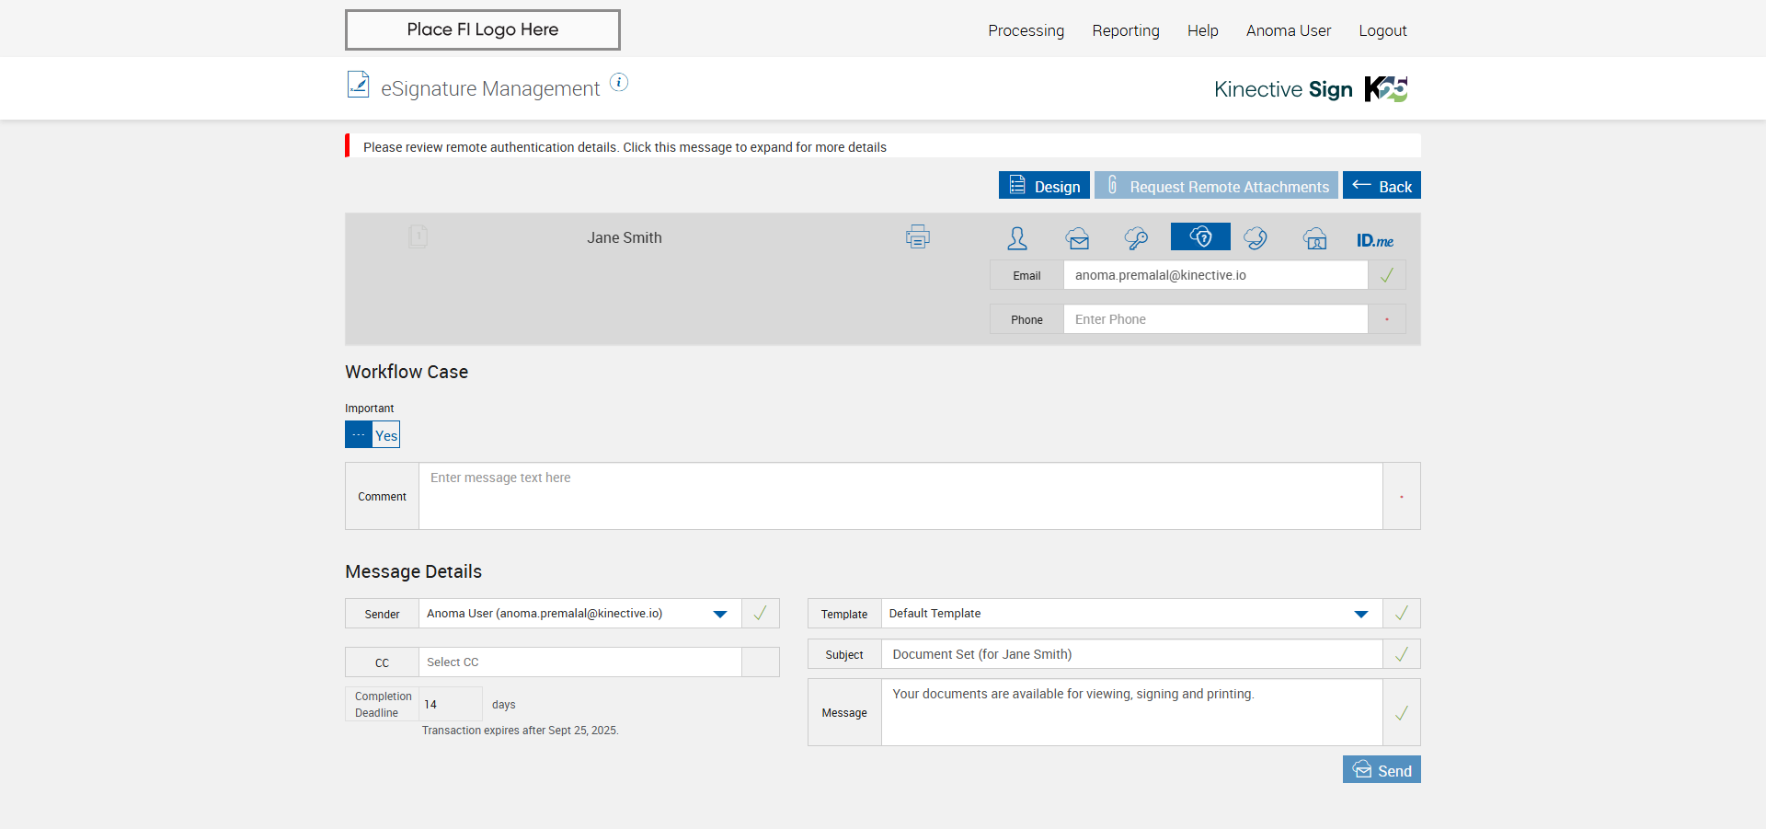This screenshot has width=1766, height=829.
Task: Go back using the Back button
Action: coord(1382,186)
